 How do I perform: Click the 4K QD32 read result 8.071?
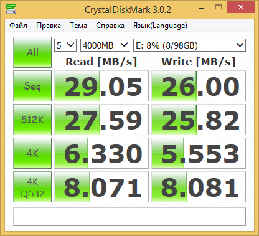coord(101,187)
